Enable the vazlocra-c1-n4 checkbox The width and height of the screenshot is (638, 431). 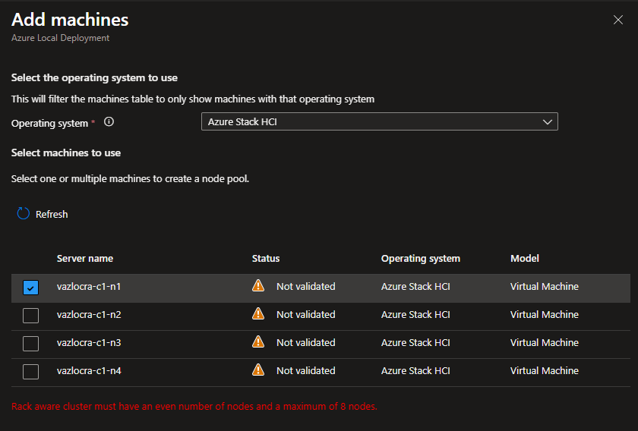[x=30, y=372]
